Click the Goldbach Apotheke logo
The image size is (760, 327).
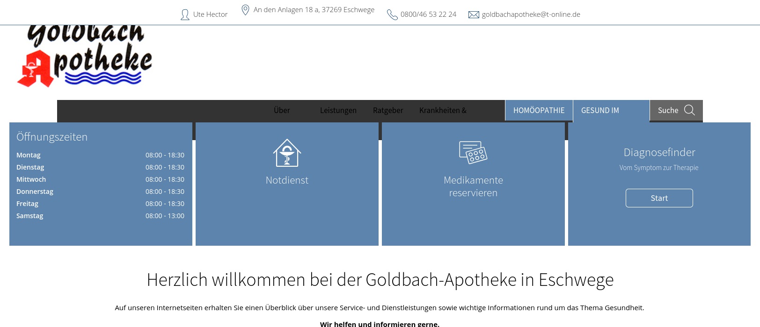pos(85,56)
